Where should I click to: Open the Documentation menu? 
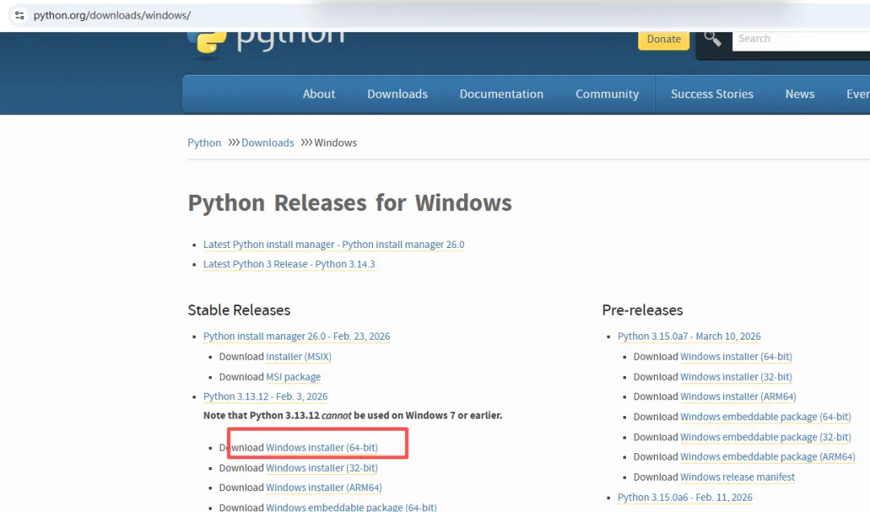click(x=501, y=94)
